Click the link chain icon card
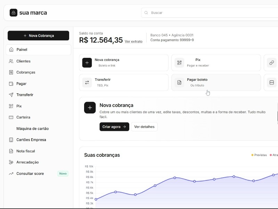Image resolution: width=278 pixels, height=209 pixels. 271,63
